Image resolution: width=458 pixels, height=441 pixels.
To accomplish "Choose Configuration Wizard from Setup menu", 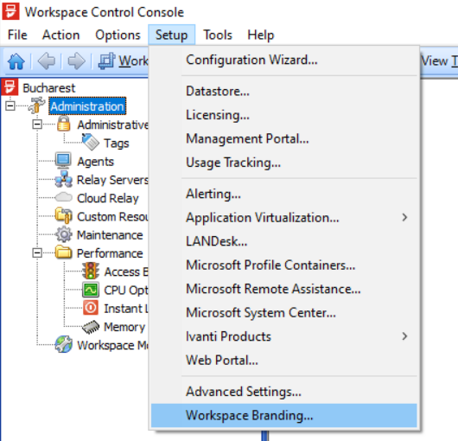I will (284, 60).
